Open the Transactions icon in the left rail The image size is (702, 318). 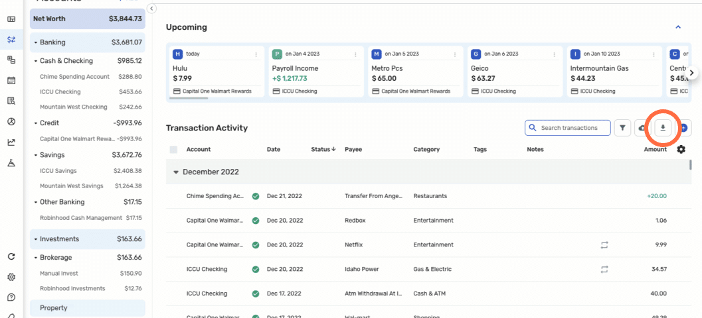pyautogui.click(x=12, y=40)
